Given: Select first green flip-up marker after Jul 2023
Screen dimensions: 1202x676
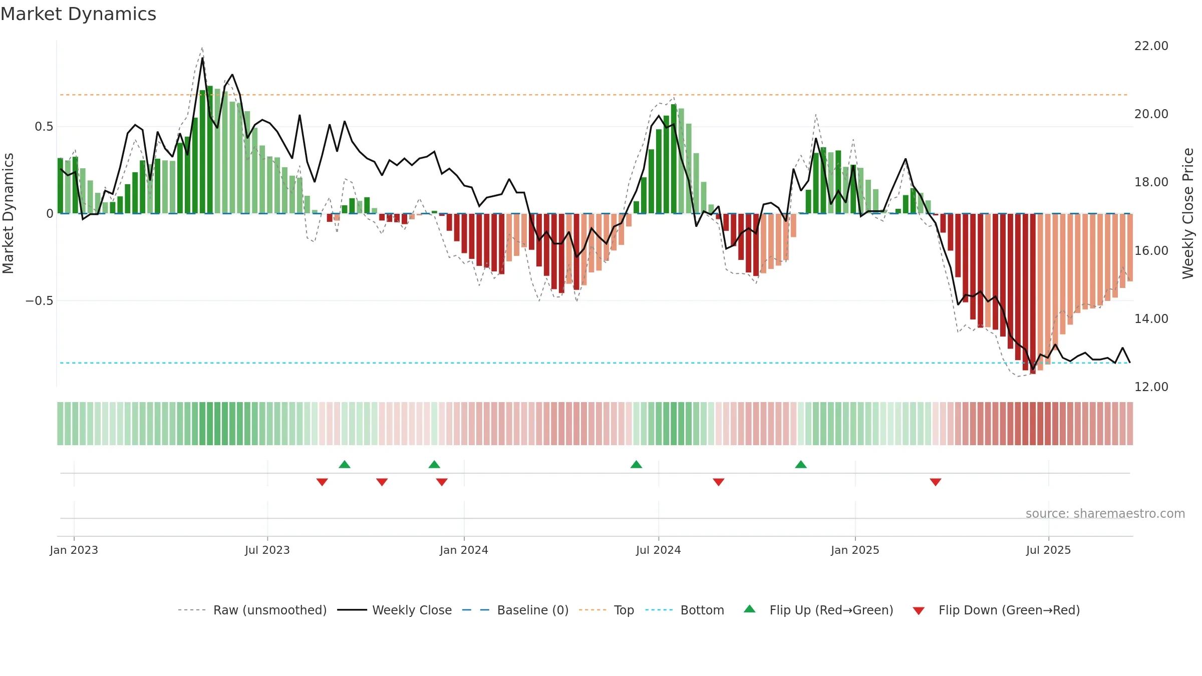Looking at the screenshot, I should (x=345, y=464).
